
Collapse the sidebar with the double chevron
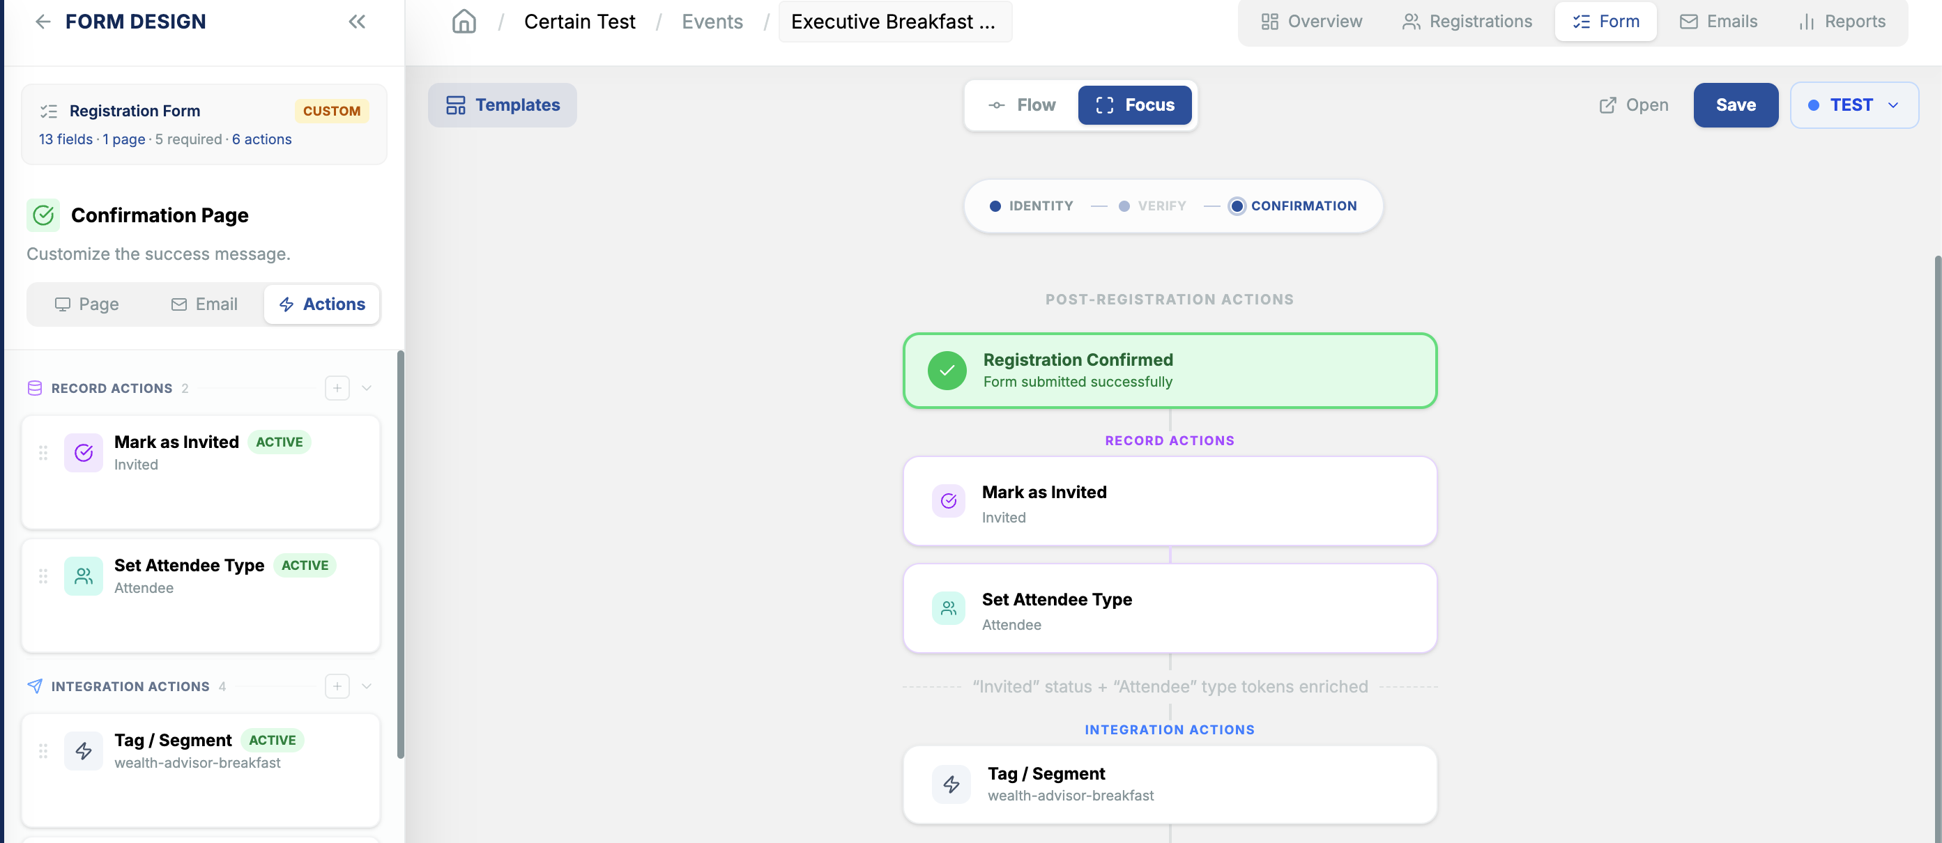(x=358, y=22)
